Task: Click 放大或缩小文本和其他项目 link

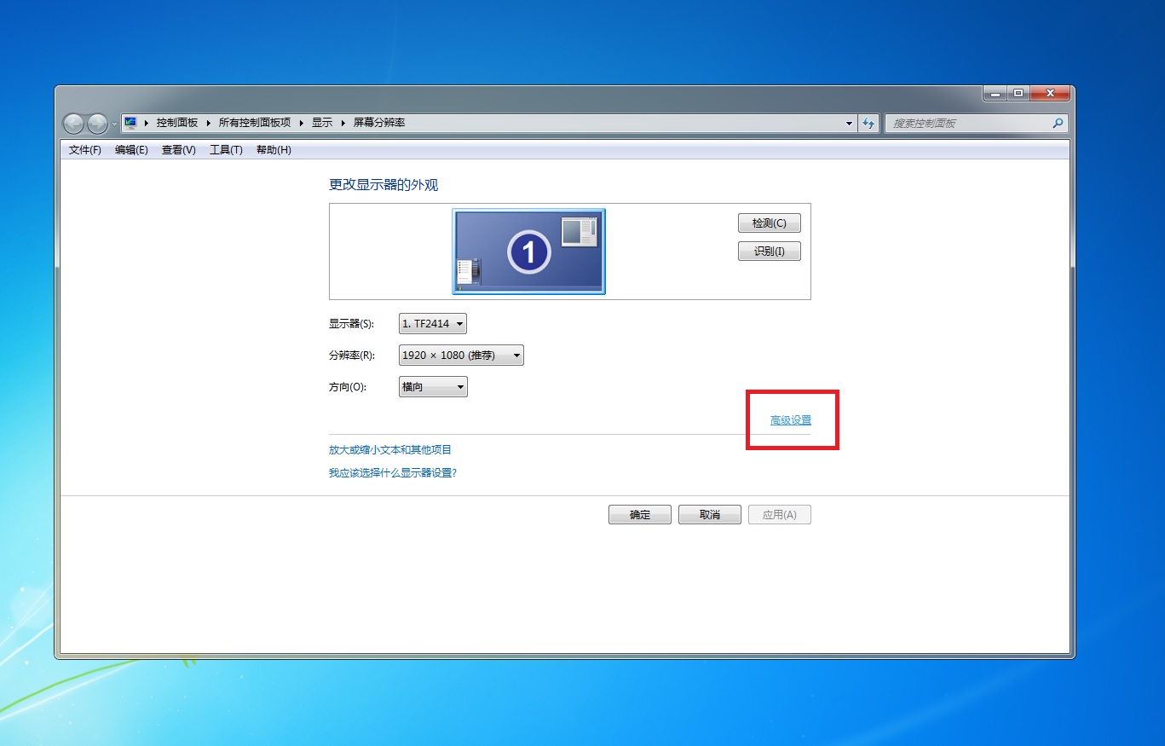Action: coord(390,449)
